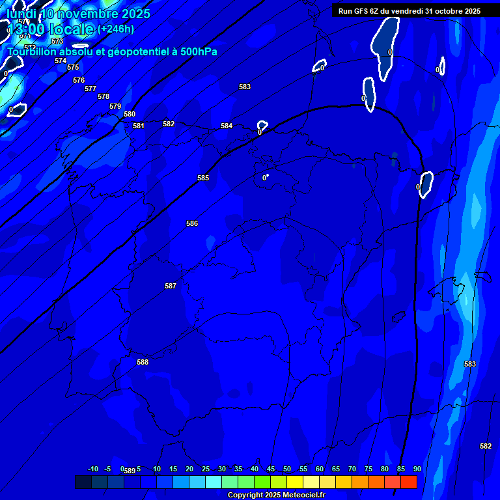This screenshot has width=500, height=500.
Task: Click the GFS 6Z run info banner
Action: pyautogui.click(x=409, y=11)
